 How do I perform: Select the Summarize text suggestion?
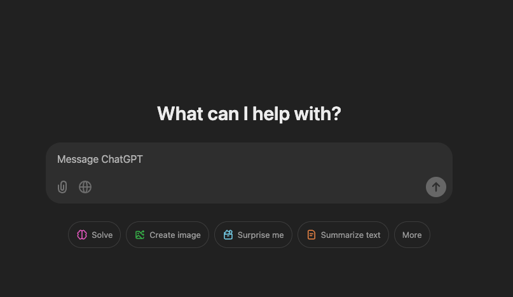[343, 235]
